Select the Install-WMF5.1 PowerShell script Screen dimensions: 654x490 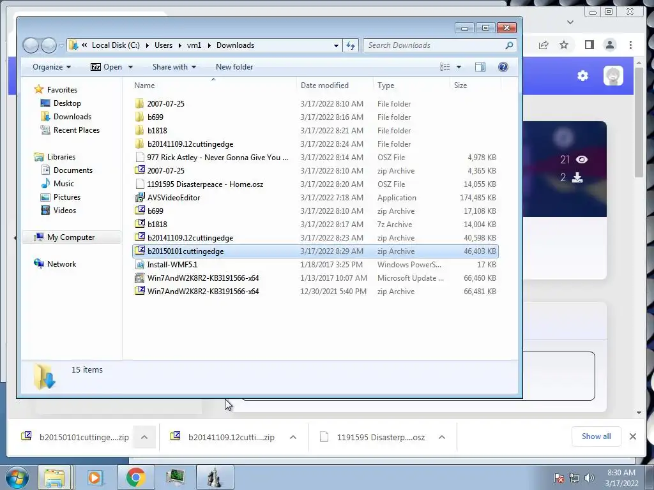point(316,265)
